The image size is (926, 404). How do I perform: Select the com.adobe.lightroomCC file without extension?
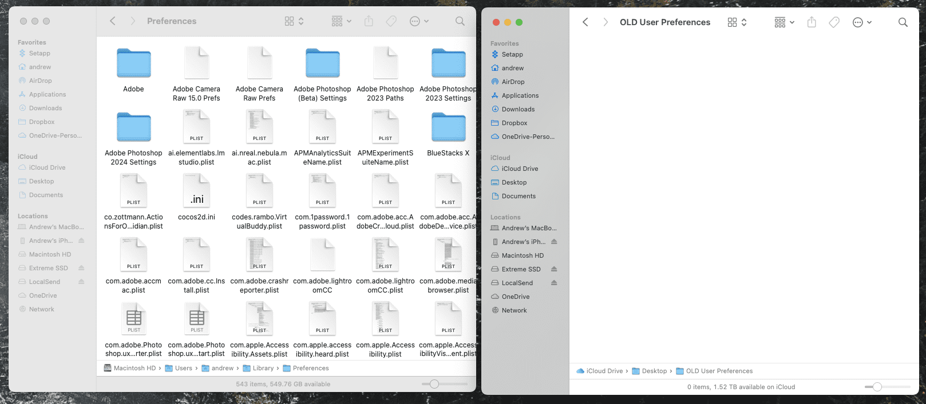coord(323,255)
